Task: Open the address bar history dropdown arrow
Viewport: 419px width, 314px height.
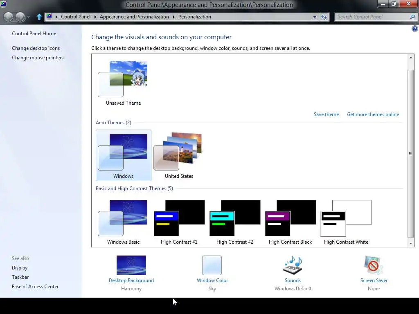Action: pyautogui.click(x=315, y=17)
